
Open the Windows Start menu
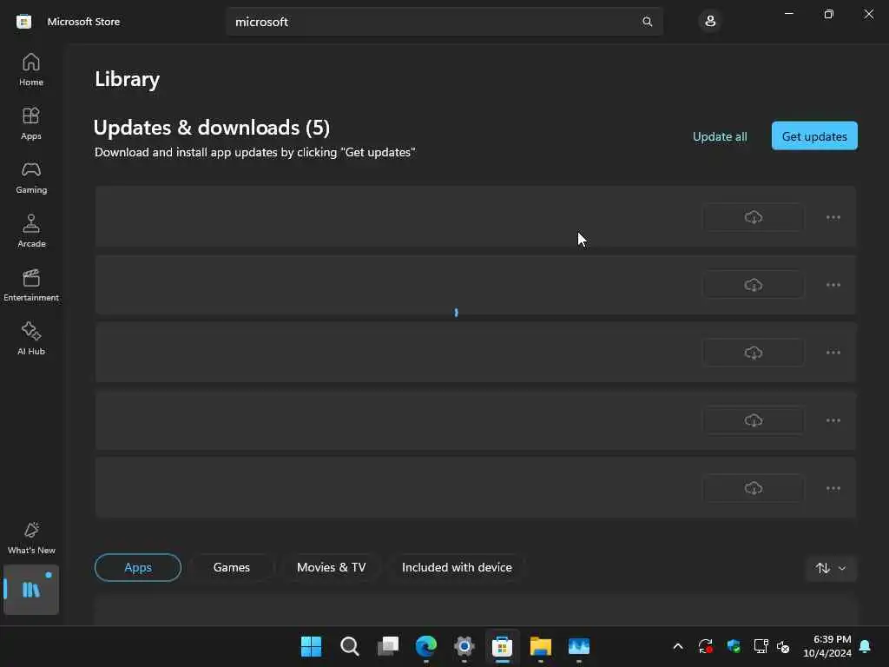pyautogui.click(x=312, y=646)
